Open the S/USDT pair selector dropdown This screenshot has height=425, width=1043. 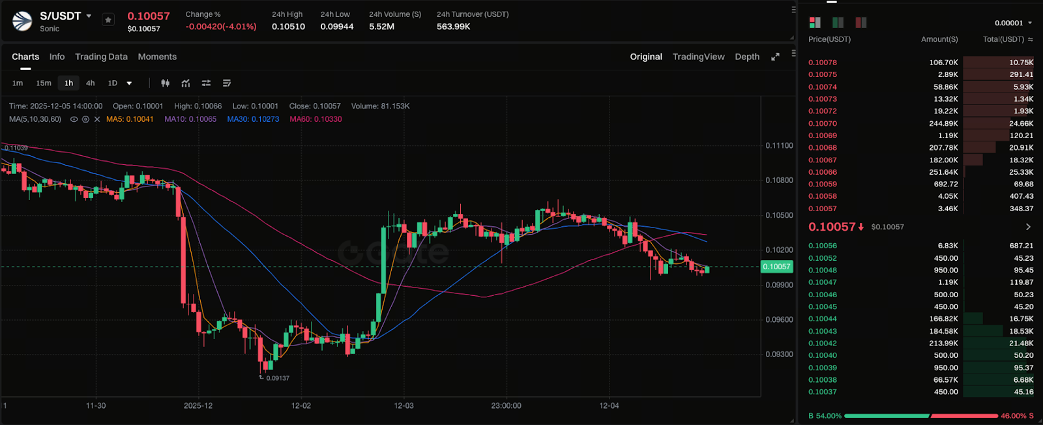click(x=89, y=16)
